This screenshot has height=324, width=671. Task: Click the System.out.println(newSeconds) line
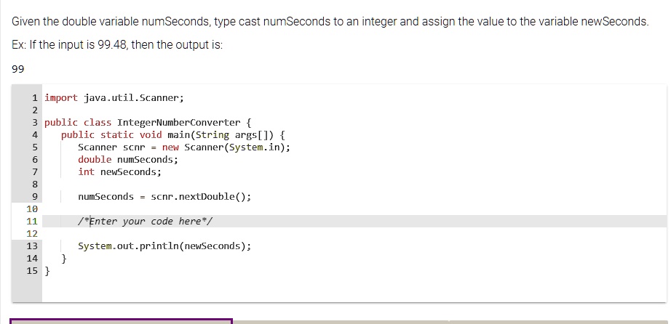tap(164, 246)
